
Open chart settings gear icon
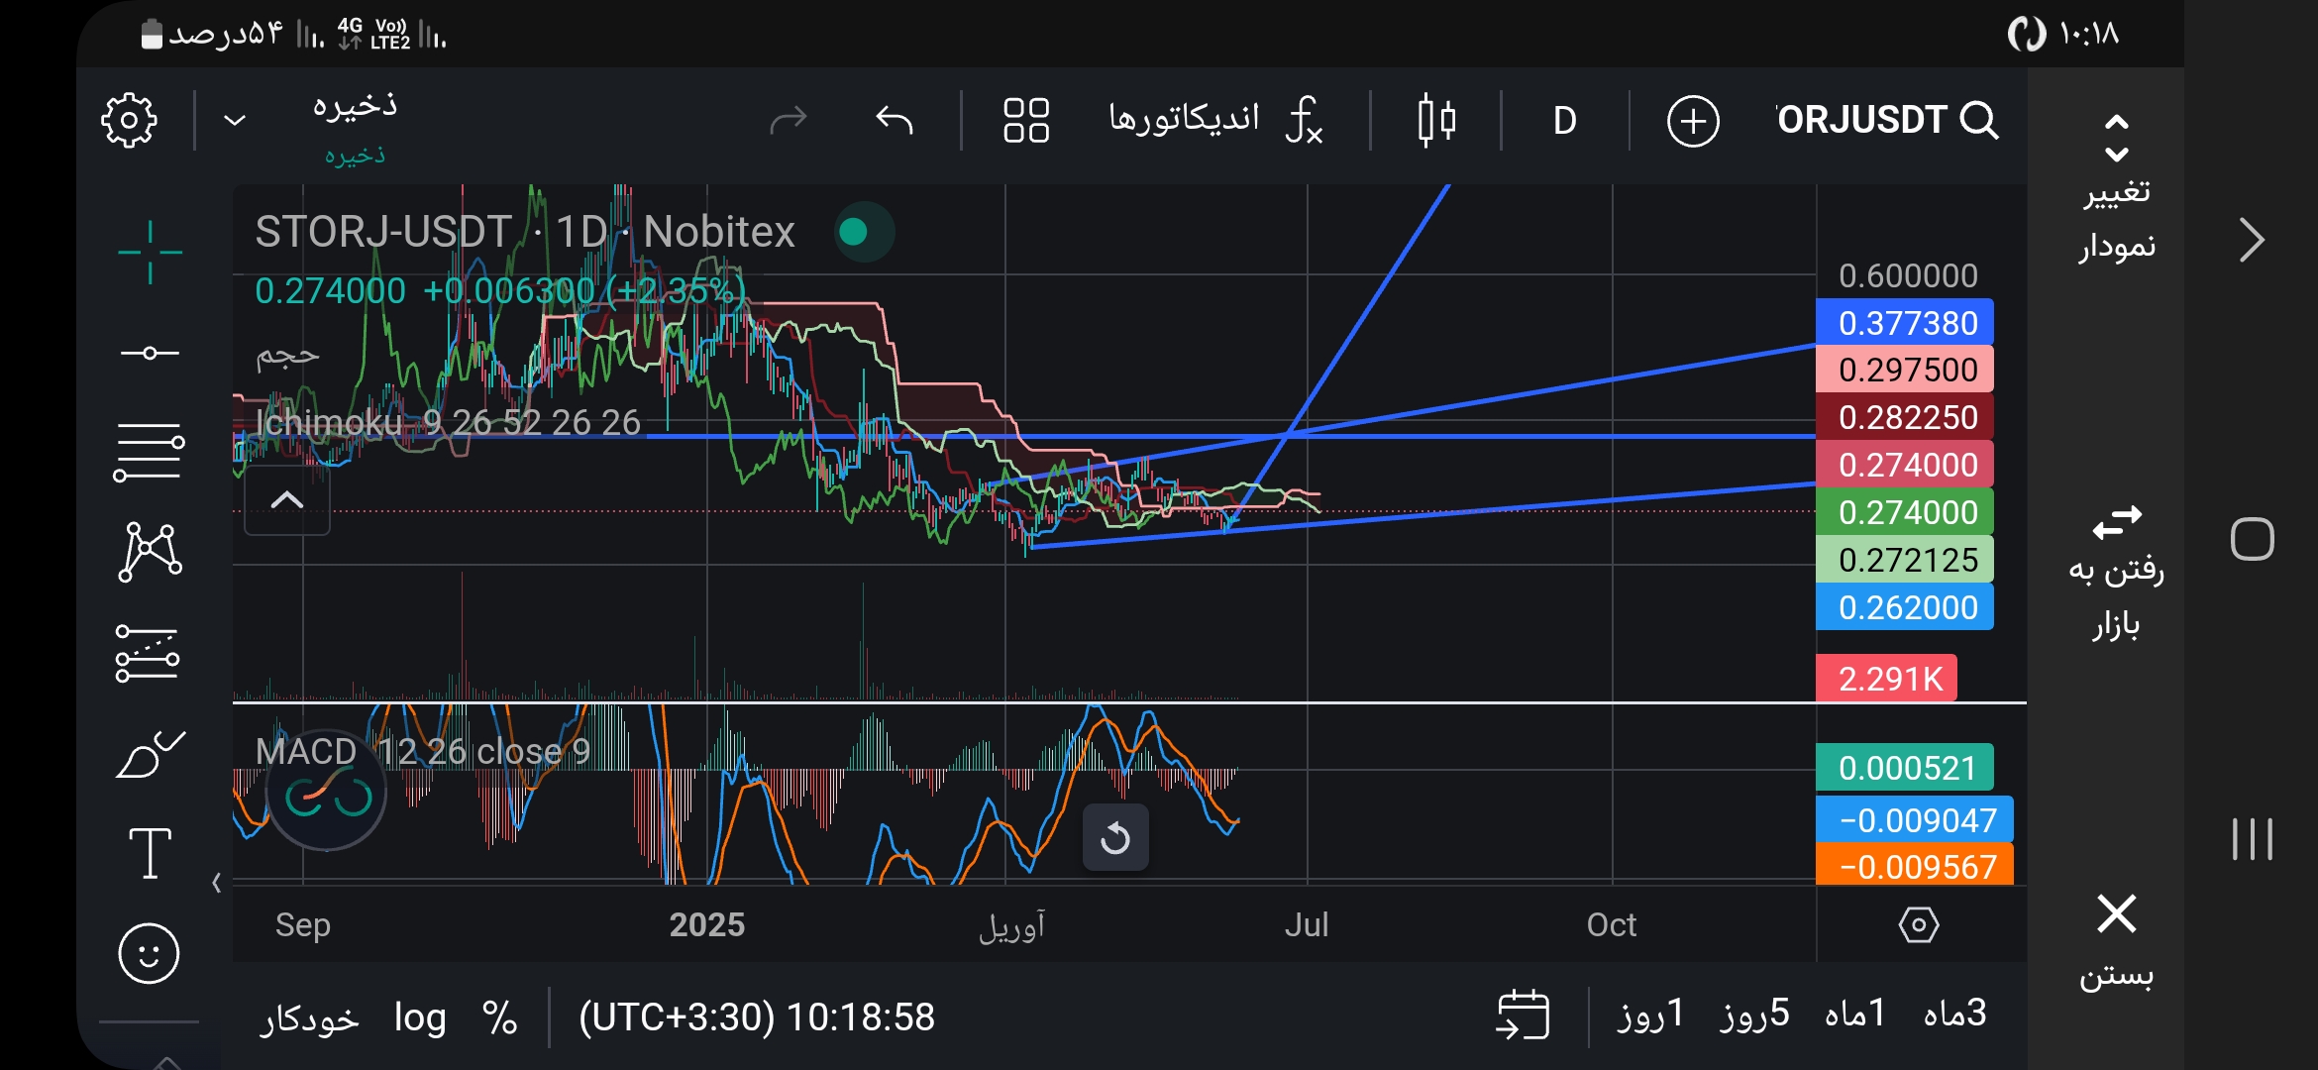[130, 121]
